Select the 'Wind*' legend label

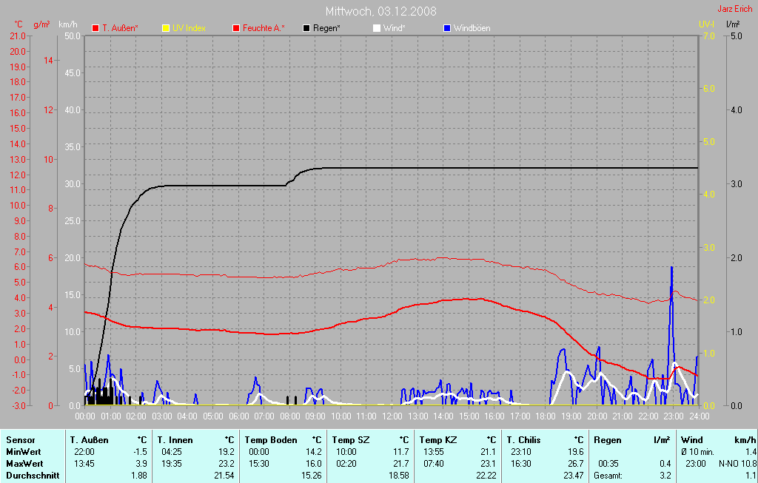coord(394,29)
